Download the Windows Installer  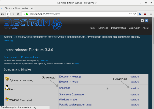tap(68, 99)
